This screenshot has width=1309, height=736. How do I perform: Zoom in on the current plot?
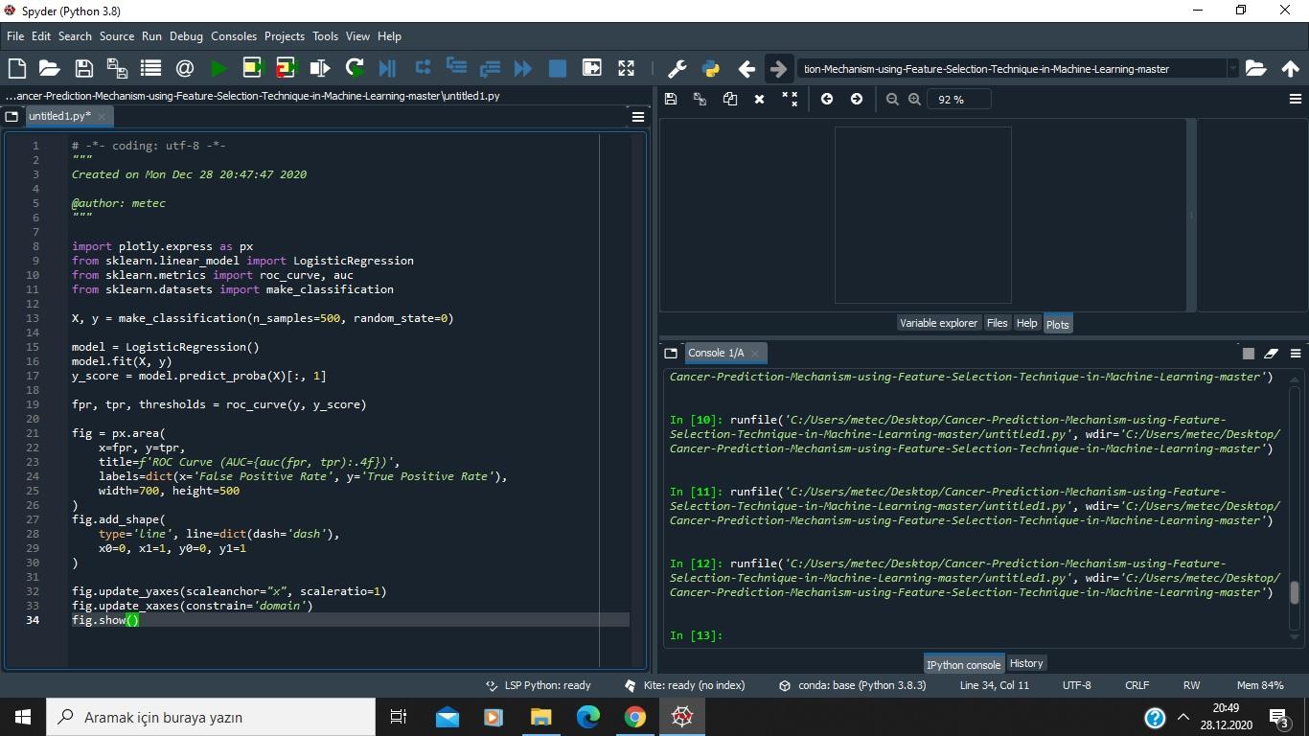pos(915,99)
